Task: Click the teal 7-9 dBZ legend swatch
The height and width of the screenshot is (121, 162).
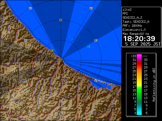Action: tap(139, 105)
